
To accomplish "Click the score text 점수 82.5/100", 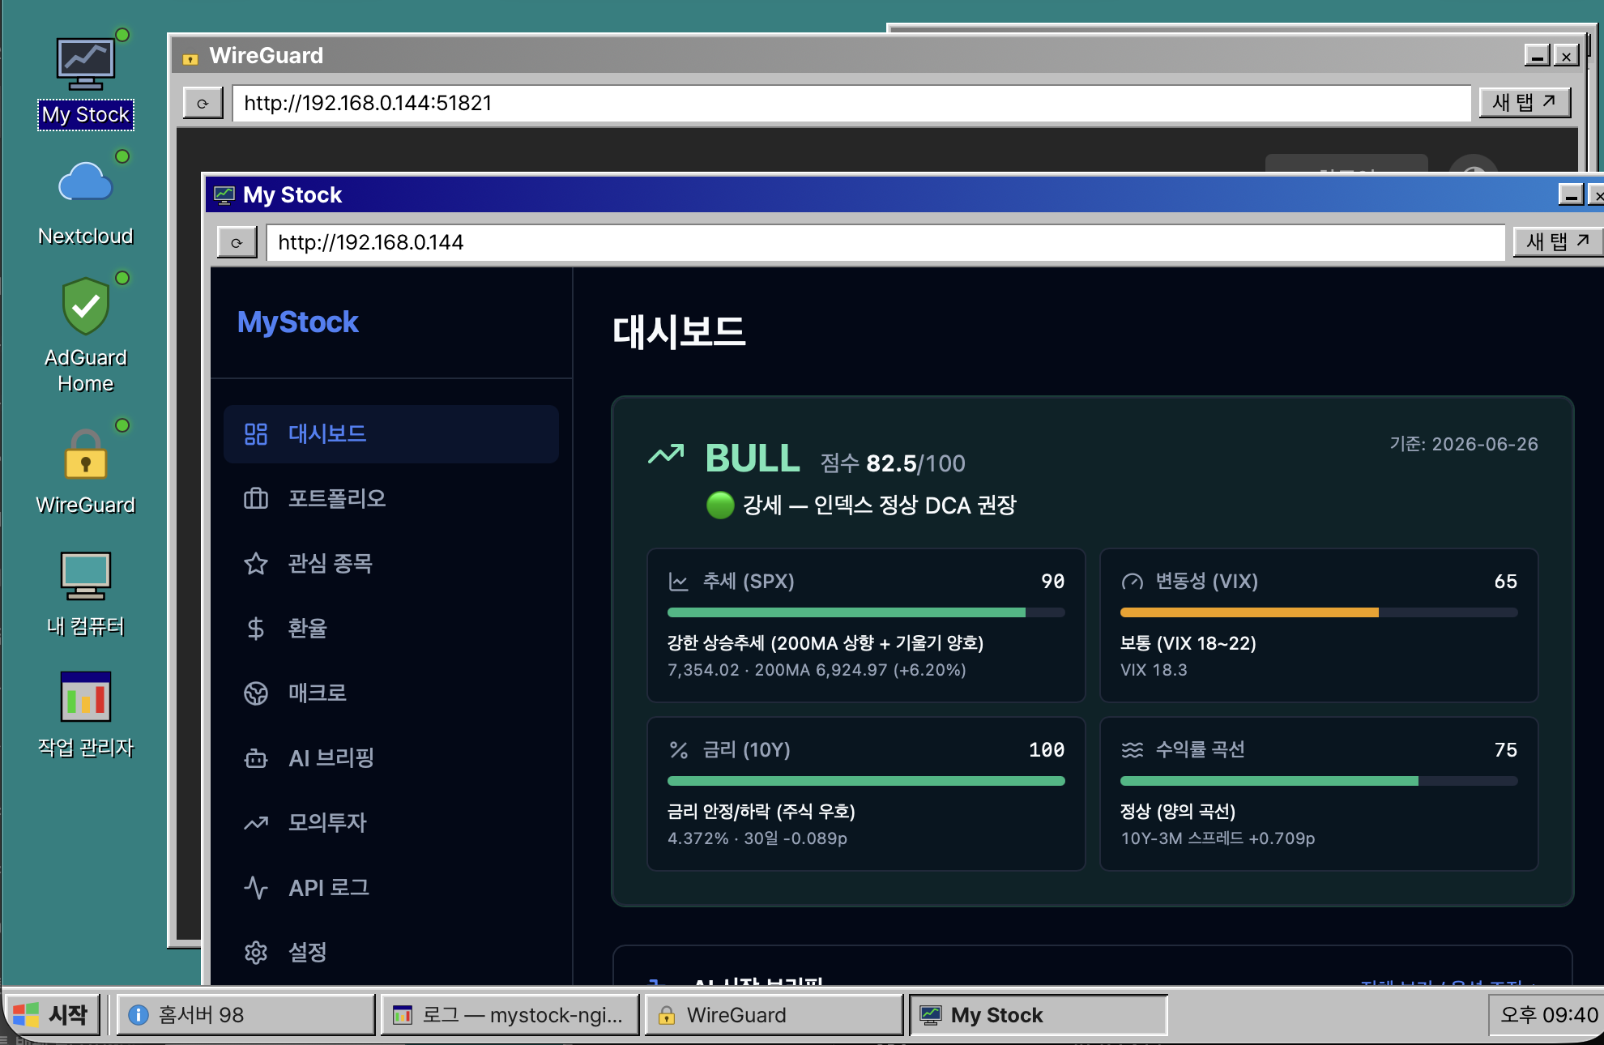I will point(893,463).
